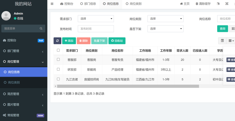235x121 pixels.
Task: Toggle the hamburger sidebar menu icon
Action: 52,4
